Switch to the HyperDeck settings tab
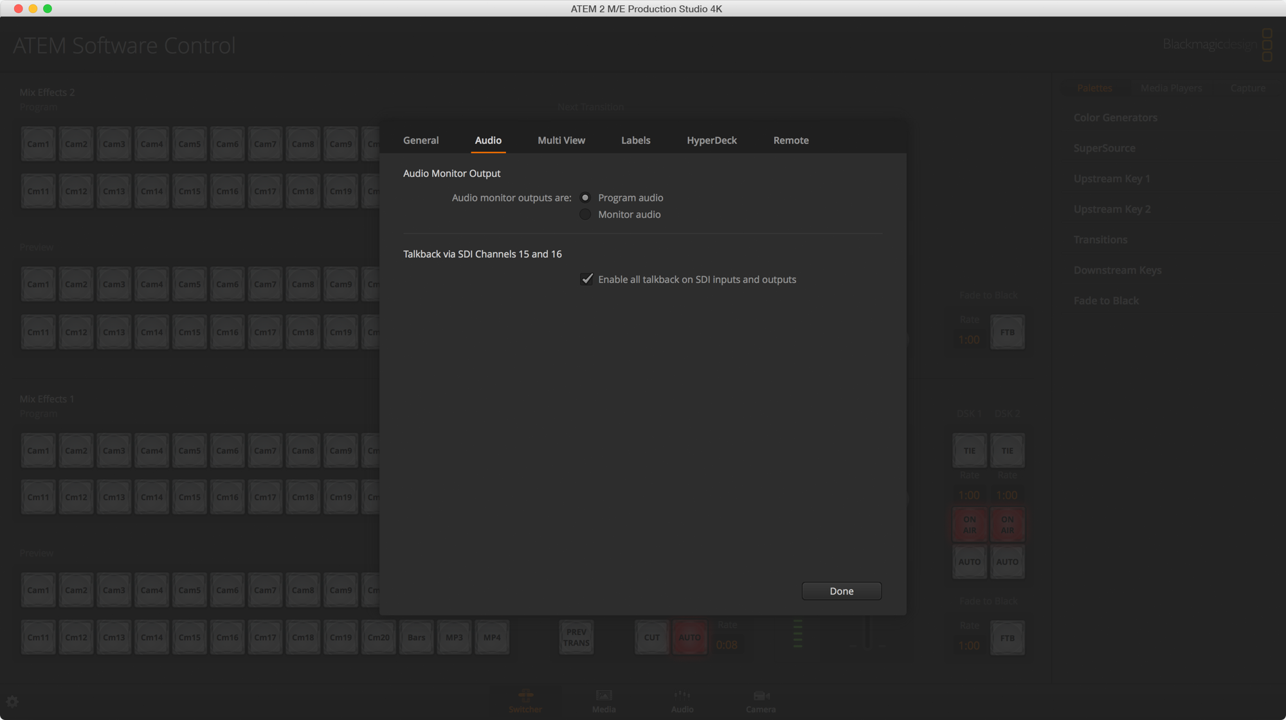Viewport: 1286px width, 720px height. click(712, 140)
